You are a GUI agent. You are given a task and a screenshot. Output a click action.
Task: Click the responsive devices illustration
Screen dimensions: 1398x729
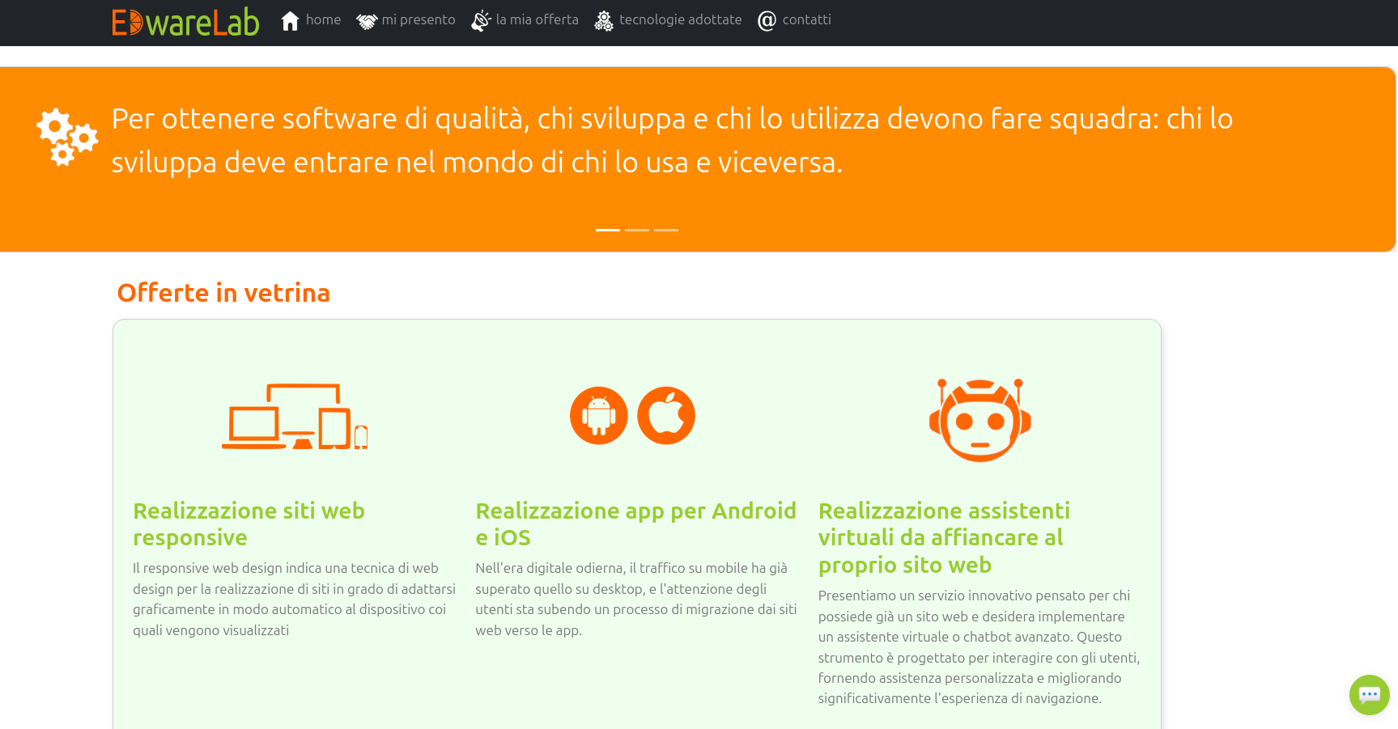[295, 417]
